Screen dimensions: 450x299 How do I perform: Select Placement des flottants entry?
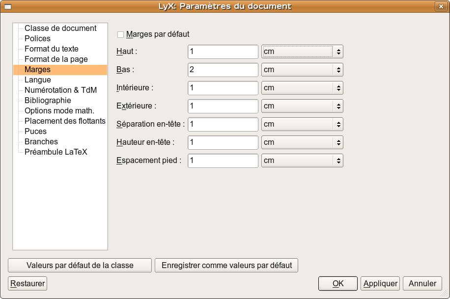pos(65,121)
